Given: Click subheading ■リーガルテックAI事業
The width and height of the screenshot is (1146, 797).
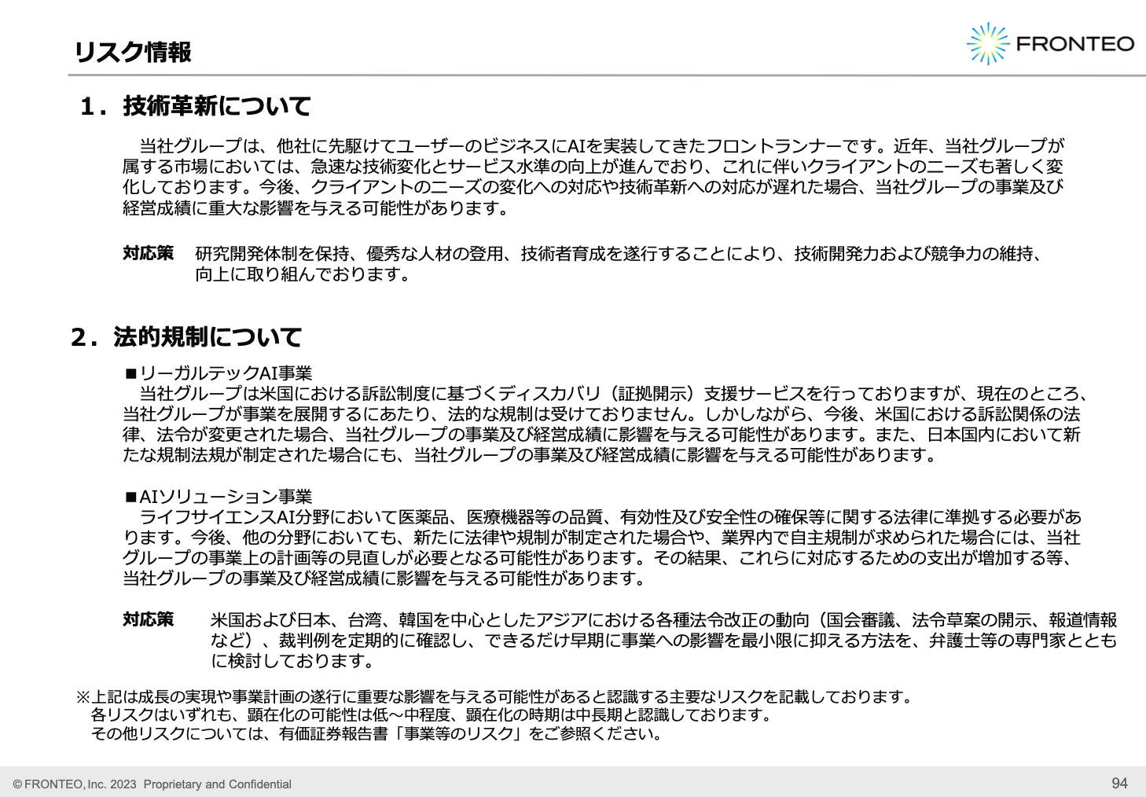Looking at the screenshot, I should (x=219, y=373).
